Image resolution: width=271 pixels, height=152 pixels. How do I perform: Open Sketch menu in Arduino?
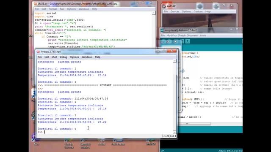coord(182,35)
